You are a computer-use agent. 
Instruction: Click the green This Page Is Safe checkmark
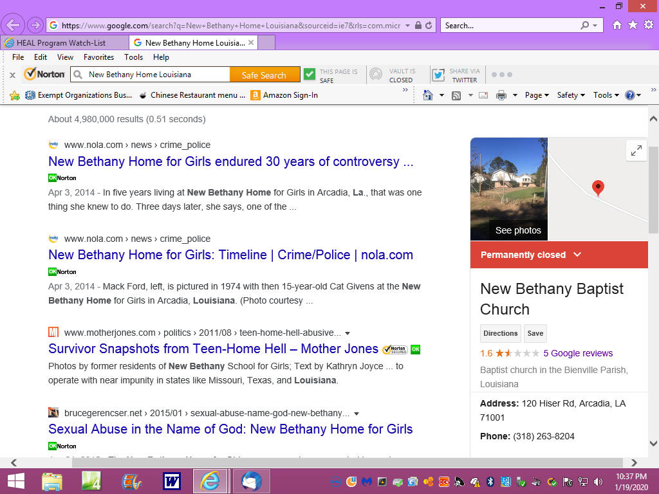click(x=310, y=75)
